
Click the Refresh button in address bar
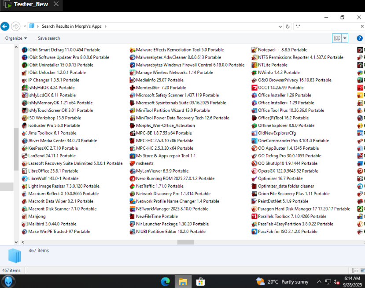point(288,26)
